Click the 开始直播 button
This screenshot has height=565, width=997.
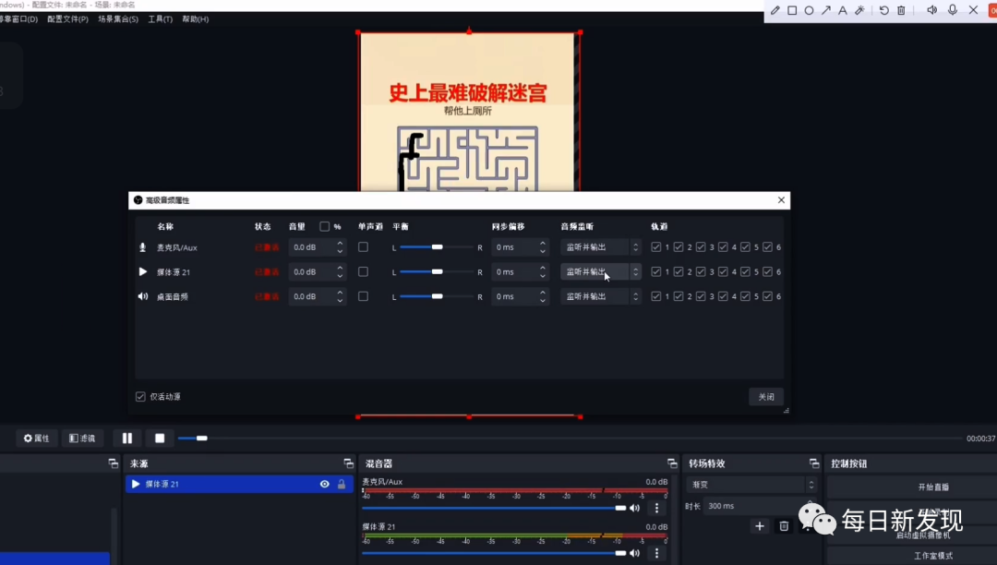pyautogui.click(x=932, y=487)
